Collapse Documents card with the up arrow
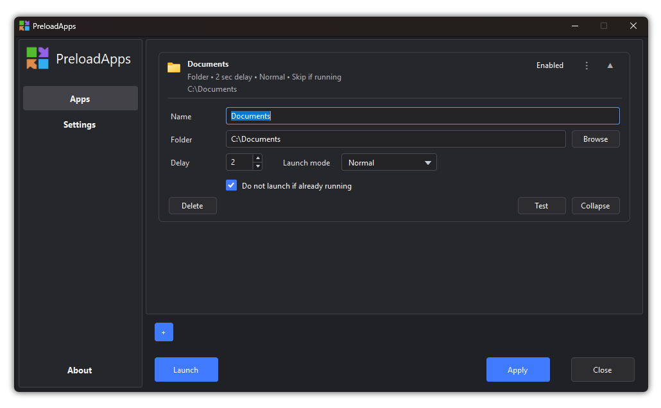The image size is (661, 408). click(x=610, y=65)
